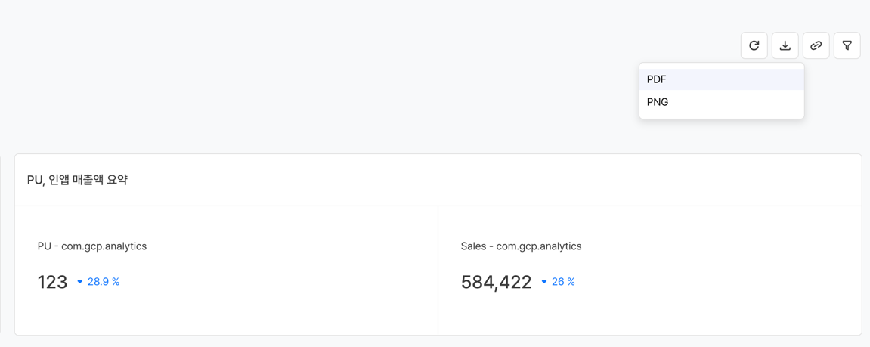Click empty area under the PU value
Image resolution: width=870 pixels, height=347 pixels.
[151, 314]
